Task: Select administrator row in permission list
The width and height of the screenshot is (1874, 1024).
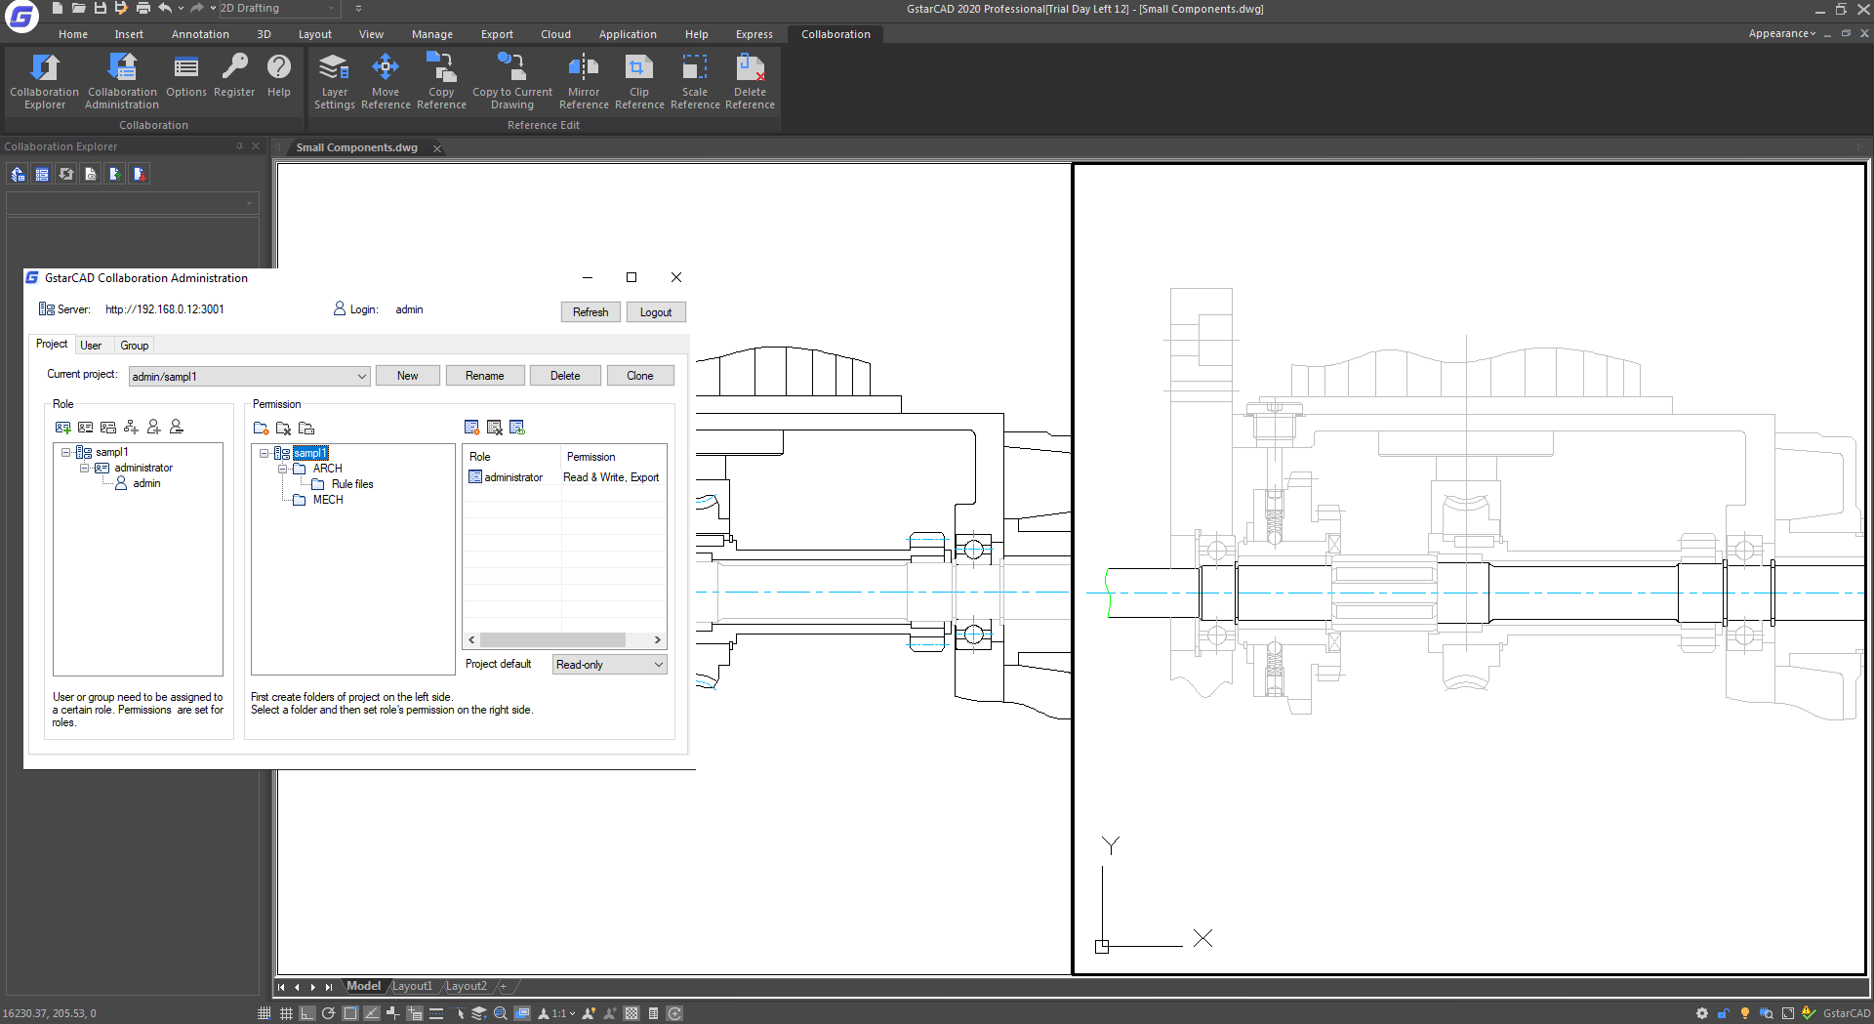Action: click(564, 477)
